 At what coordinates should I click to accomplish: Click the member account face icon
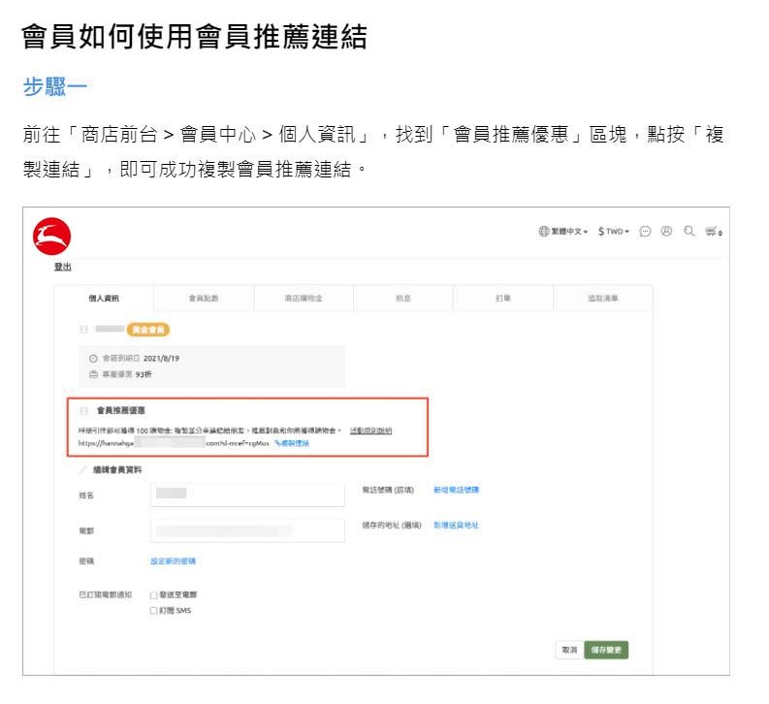click(x=667, y=232)
